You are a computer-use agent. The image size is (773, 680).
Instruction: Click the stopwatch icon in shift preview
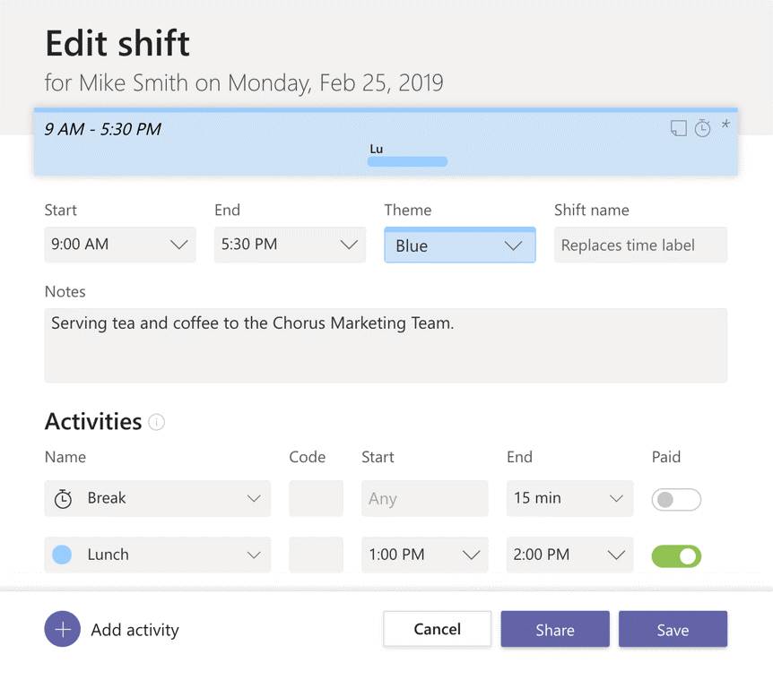[x=703, y=129]
